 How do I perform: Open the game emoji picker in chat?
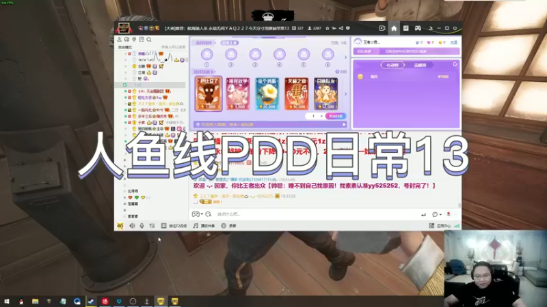196,214
